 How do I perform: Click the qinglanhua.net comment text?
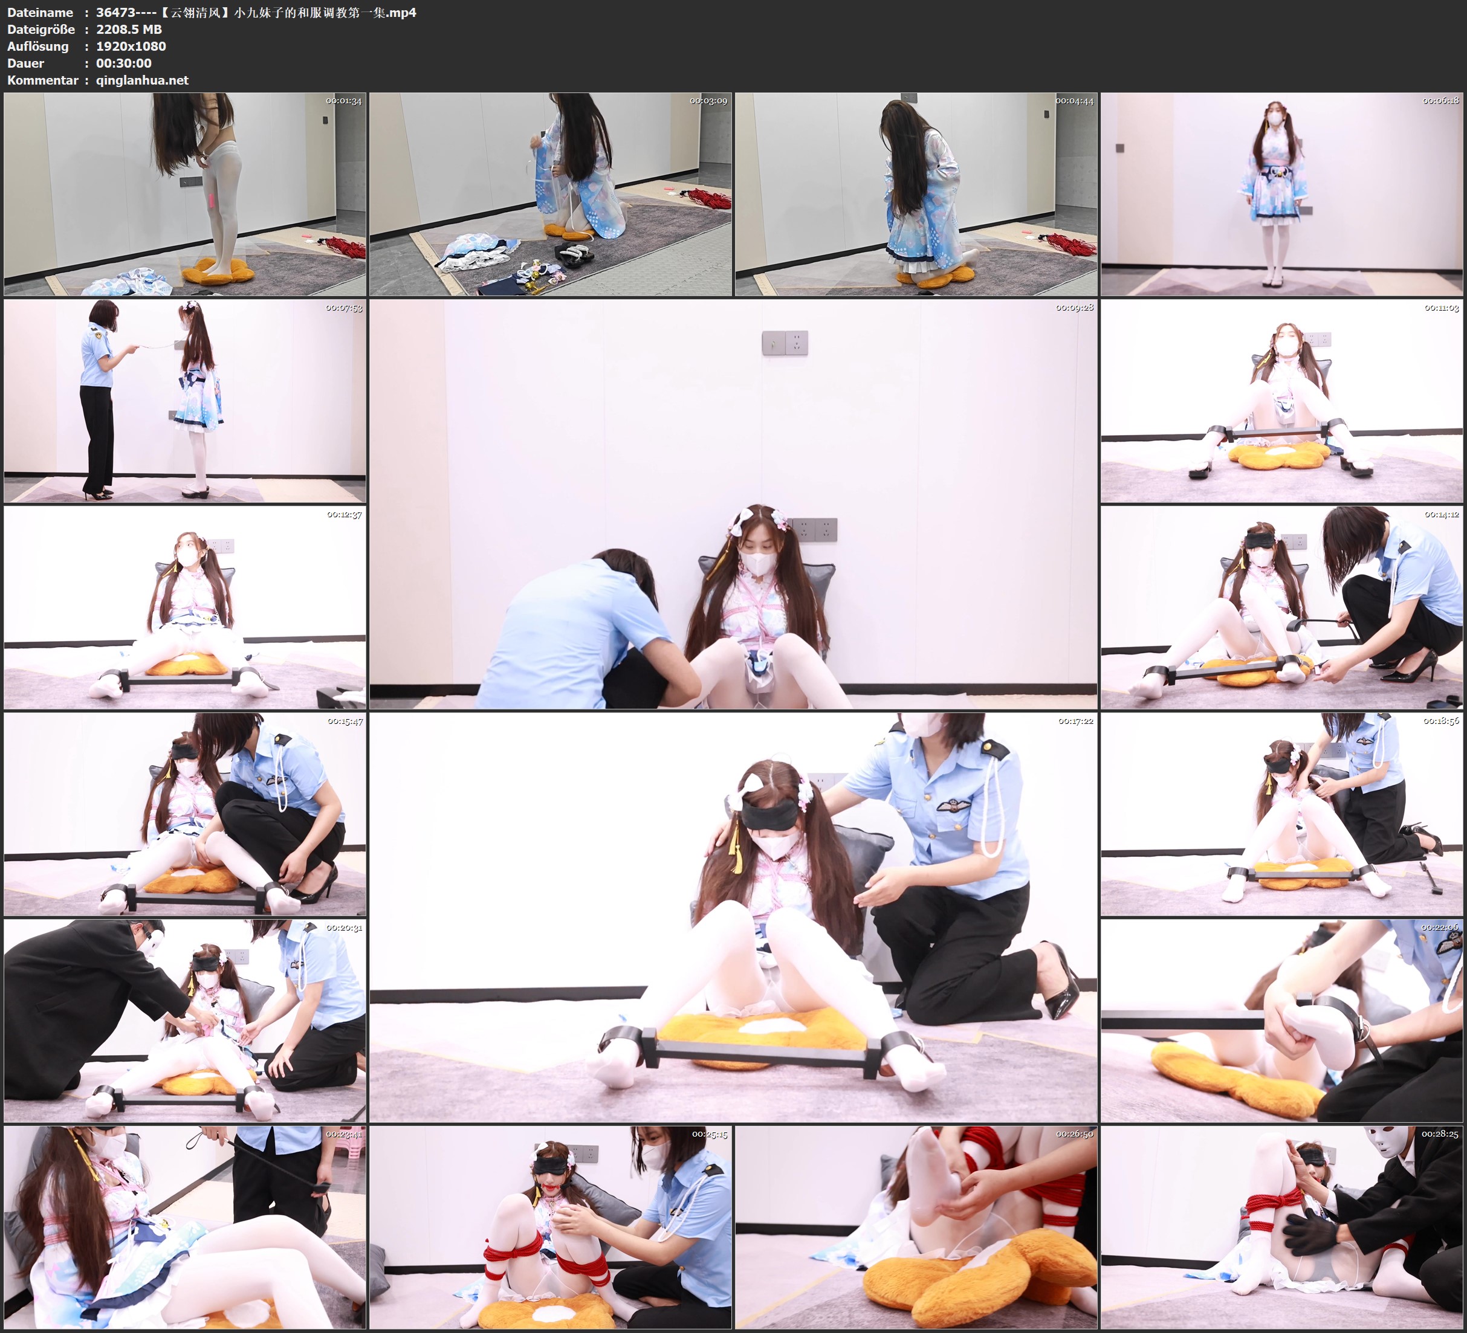click(x=143, y=80)
